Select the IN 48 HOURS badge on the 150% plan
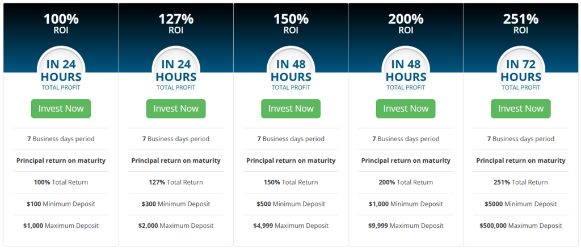581x250 pixels. 290,70
